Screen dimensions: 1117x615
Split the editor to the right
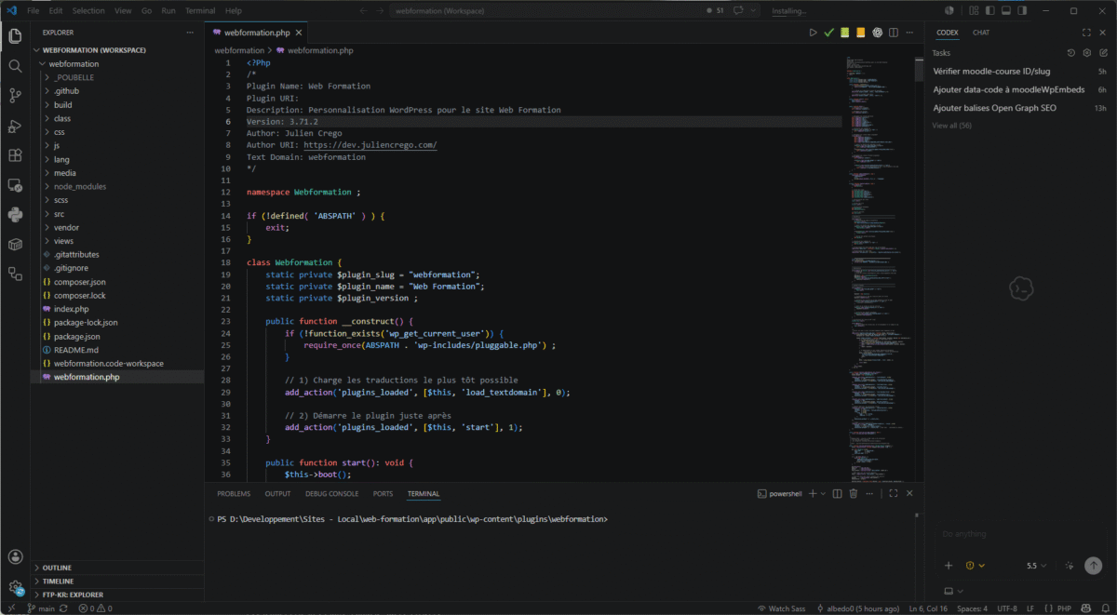(x=894, y=33)
